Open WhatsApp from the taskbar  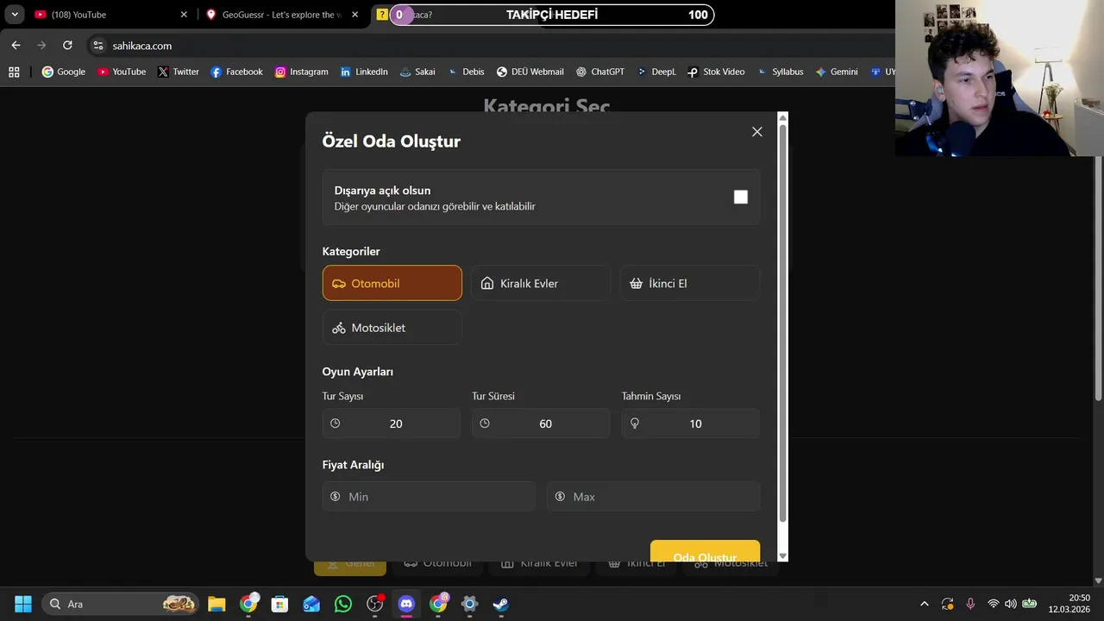pyautogui.click(x=343, y=604)
